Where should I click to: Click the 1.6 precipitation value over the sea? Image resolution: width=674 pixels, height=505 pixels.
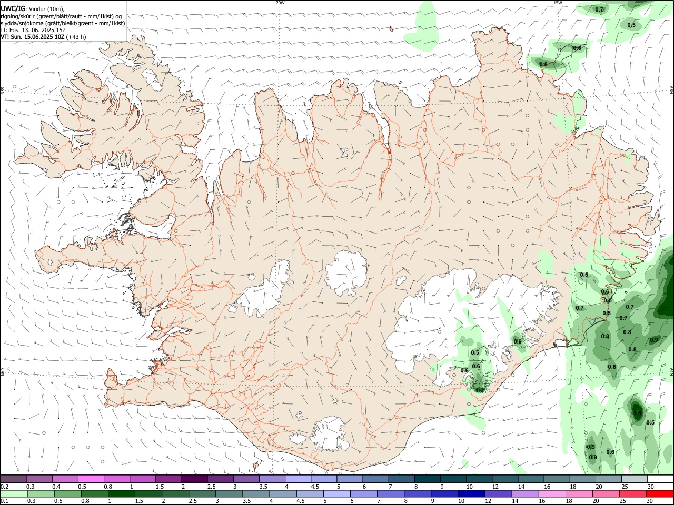(637, 413)
